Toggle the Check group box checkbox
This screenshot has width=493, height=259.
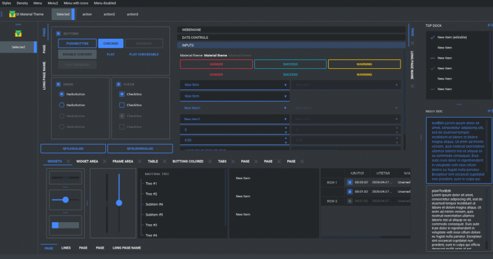click(118, 84)
